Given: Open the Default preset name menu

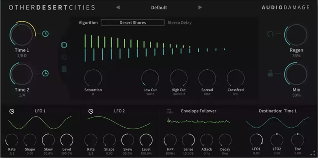Looking at the screenshot, I should tap(159, 8).
